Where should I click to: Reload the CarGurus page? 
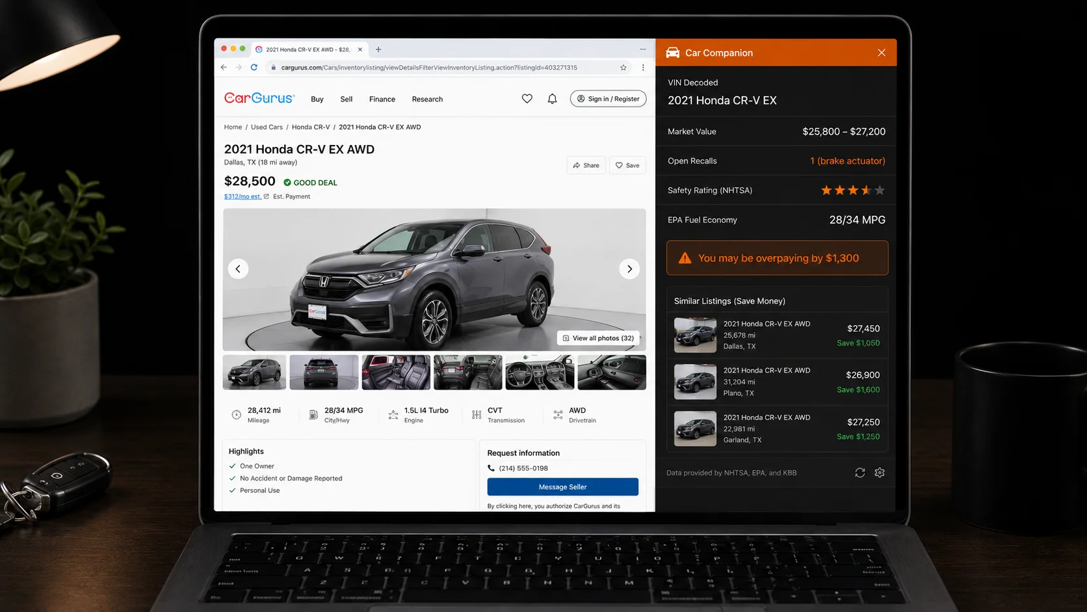254,68
